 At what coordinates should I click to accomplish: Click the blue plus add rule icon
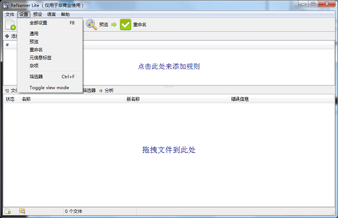(7, 36)
